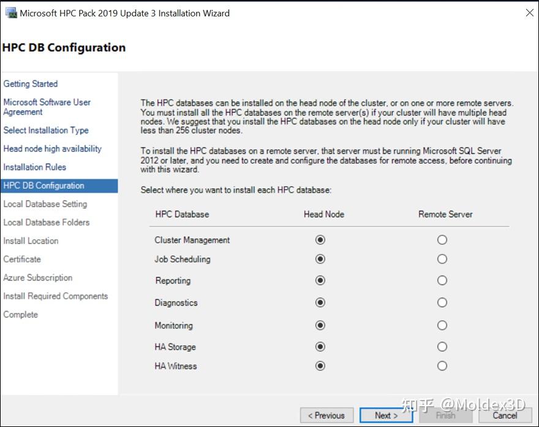539x427 pixels.
Task: Click the HPC Pack installer icon in title bar
Action: click(11, 12)
